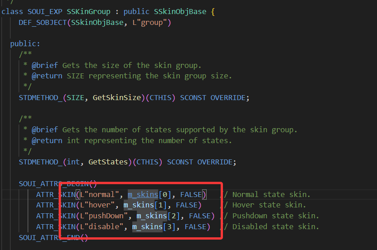Click OVERRIDE on the GetSkinSize line
The width and height of the screenshot is (377, 250).
click(230, 97)
